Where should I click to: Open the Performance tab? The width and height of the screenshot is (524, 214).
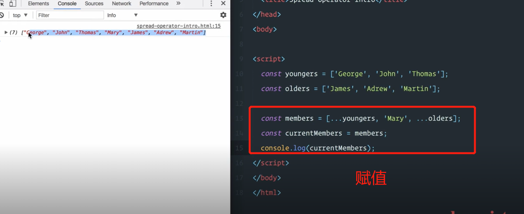click(154, 4)
